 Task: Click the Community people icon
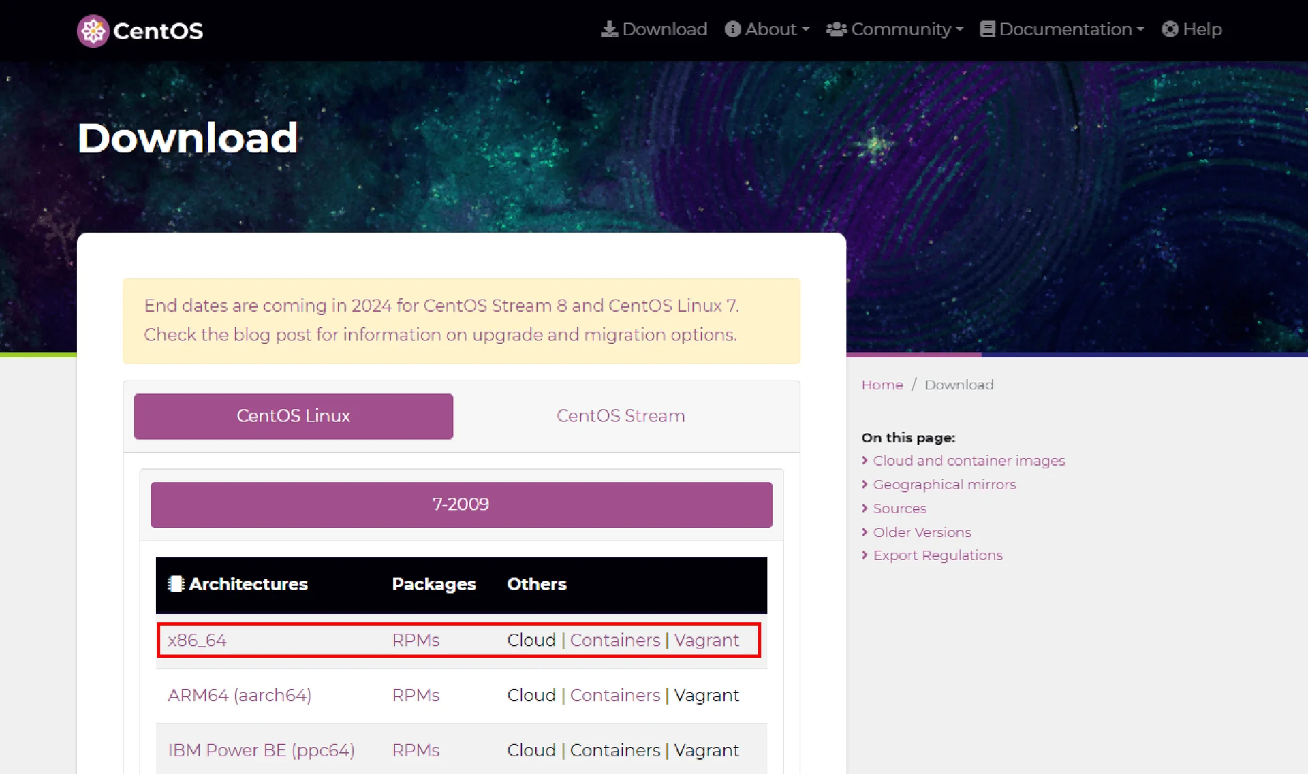(836, 29)
